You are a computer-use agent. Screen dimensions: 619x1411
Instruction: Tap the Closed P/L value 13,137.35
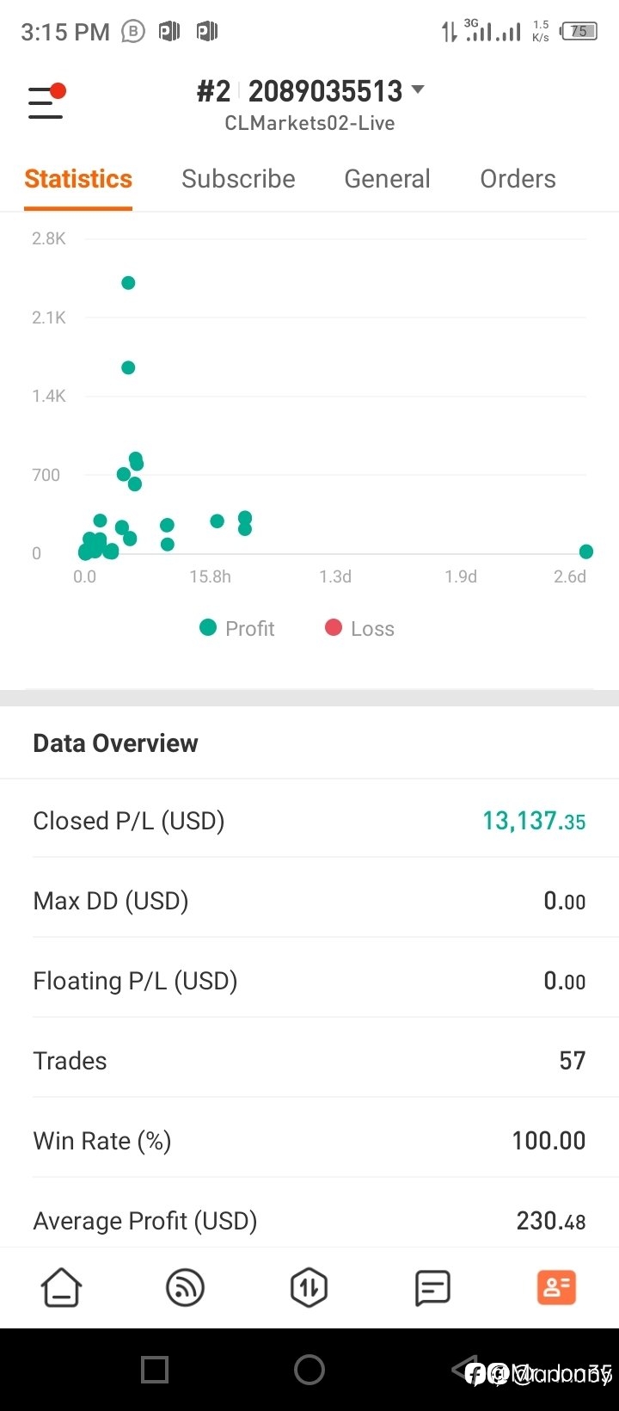534,820
